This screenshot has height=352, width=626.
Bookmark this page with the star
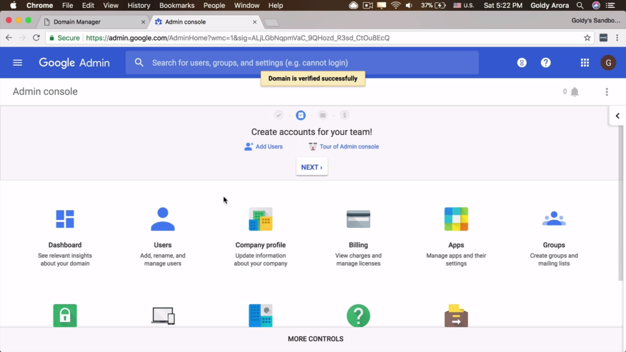point(587,38)
